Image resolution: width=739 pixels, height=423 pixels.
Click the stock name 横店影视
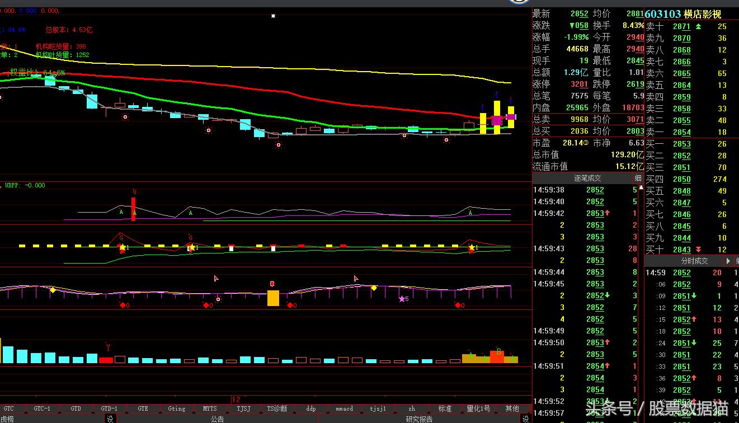click(x=703, y=14)
